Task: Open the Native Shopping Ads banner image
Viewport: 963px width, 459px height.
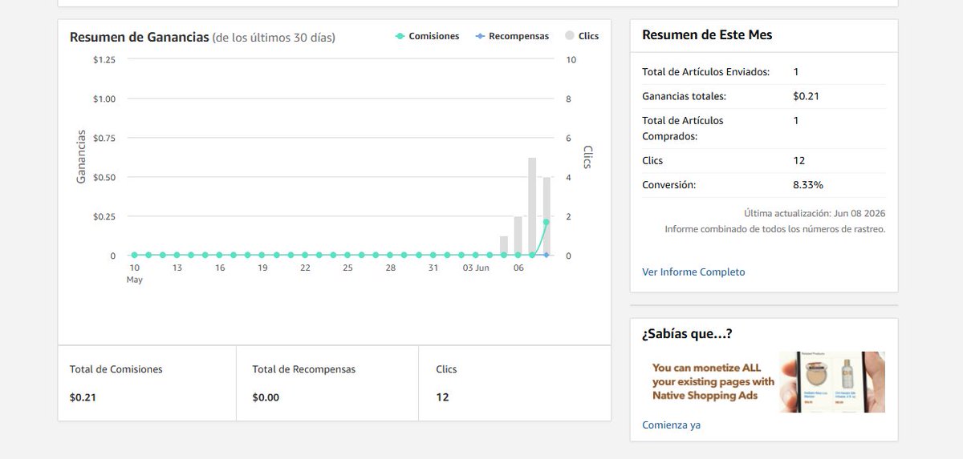Action: 763,382
